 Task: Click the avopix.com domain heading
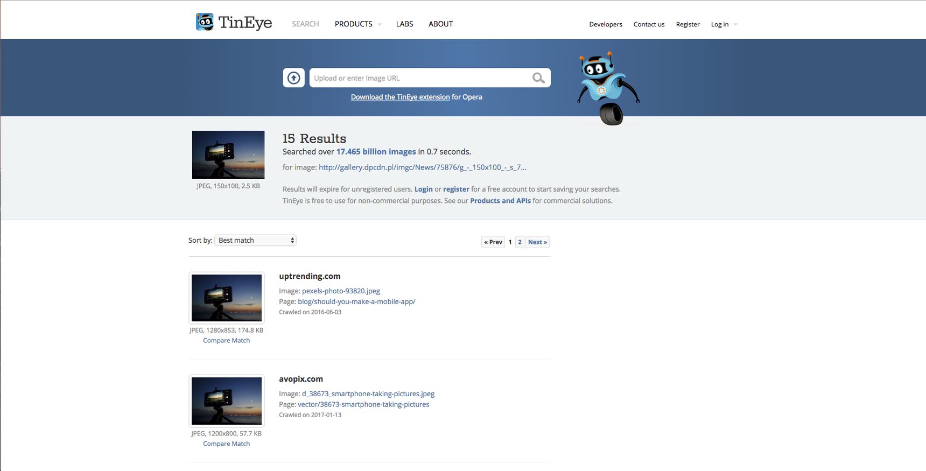tap(301, 379)
